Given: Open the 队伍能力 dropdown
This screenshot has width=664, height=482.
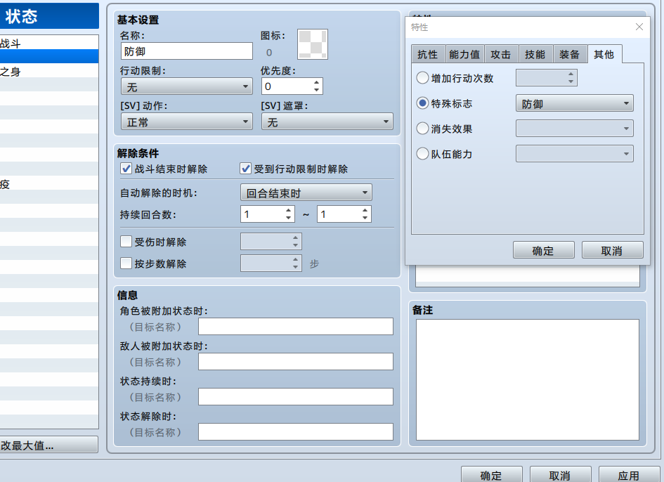Looking at the screenshot, I should pyautogui.click(x=575, y=154).
